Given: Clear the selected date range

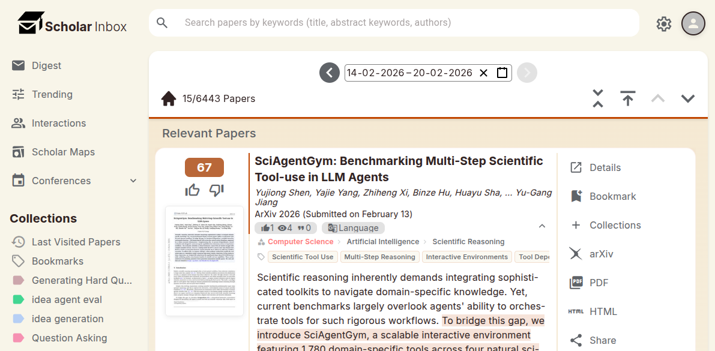Looking at the screenshot, I should point(484,73).
